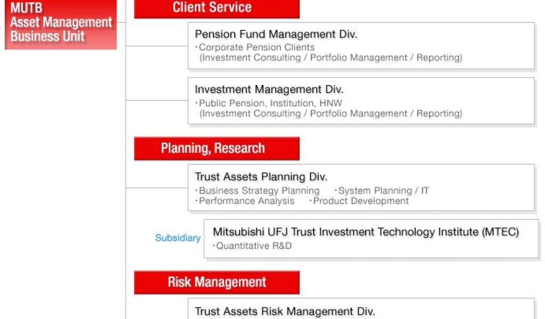Click the Corporate Pension Clients bullet text
The image size is (545, 319).
(x=257, y=47)
